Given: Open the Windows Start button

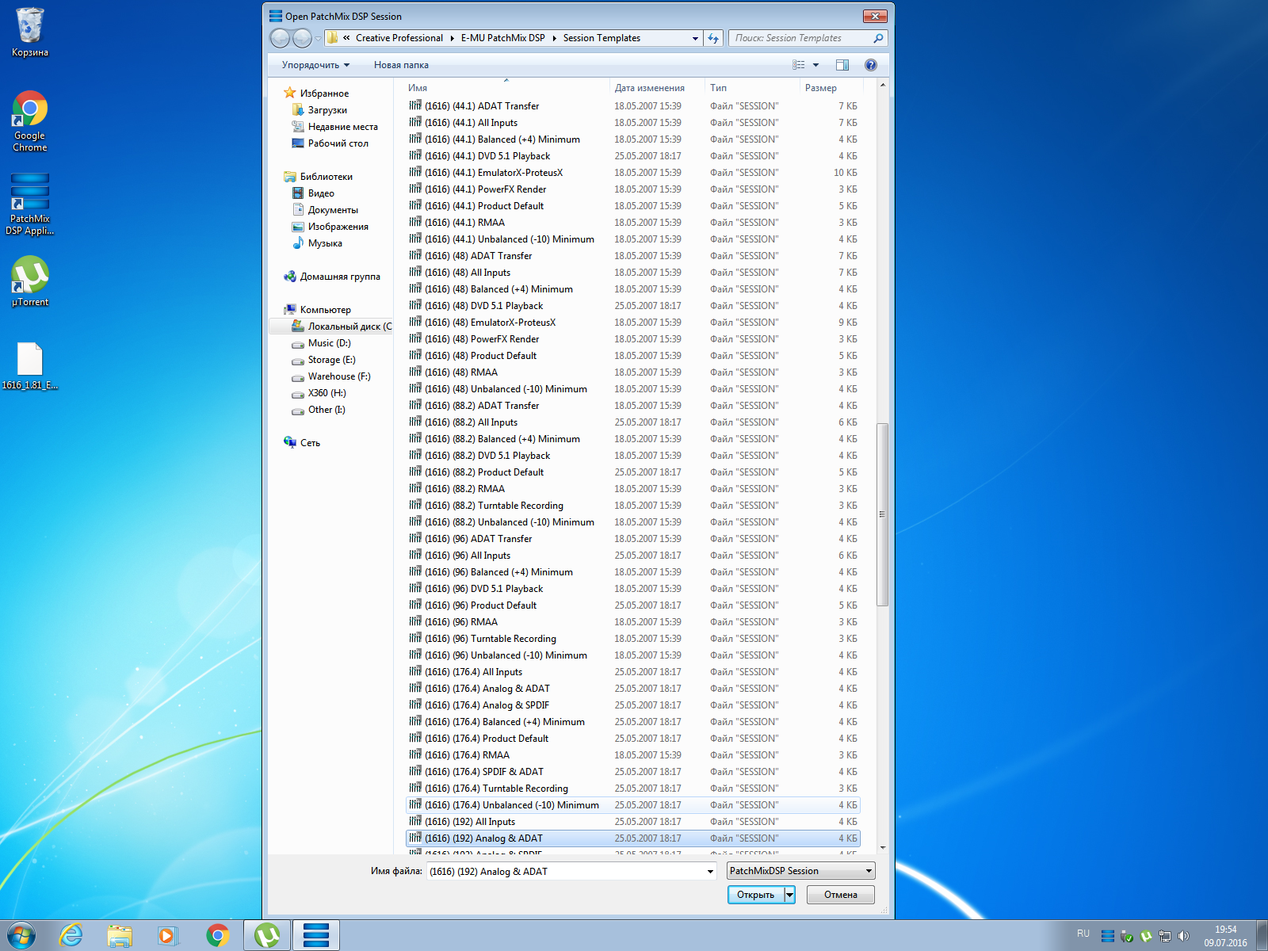Looking at the screenshot, I should 21,936.
